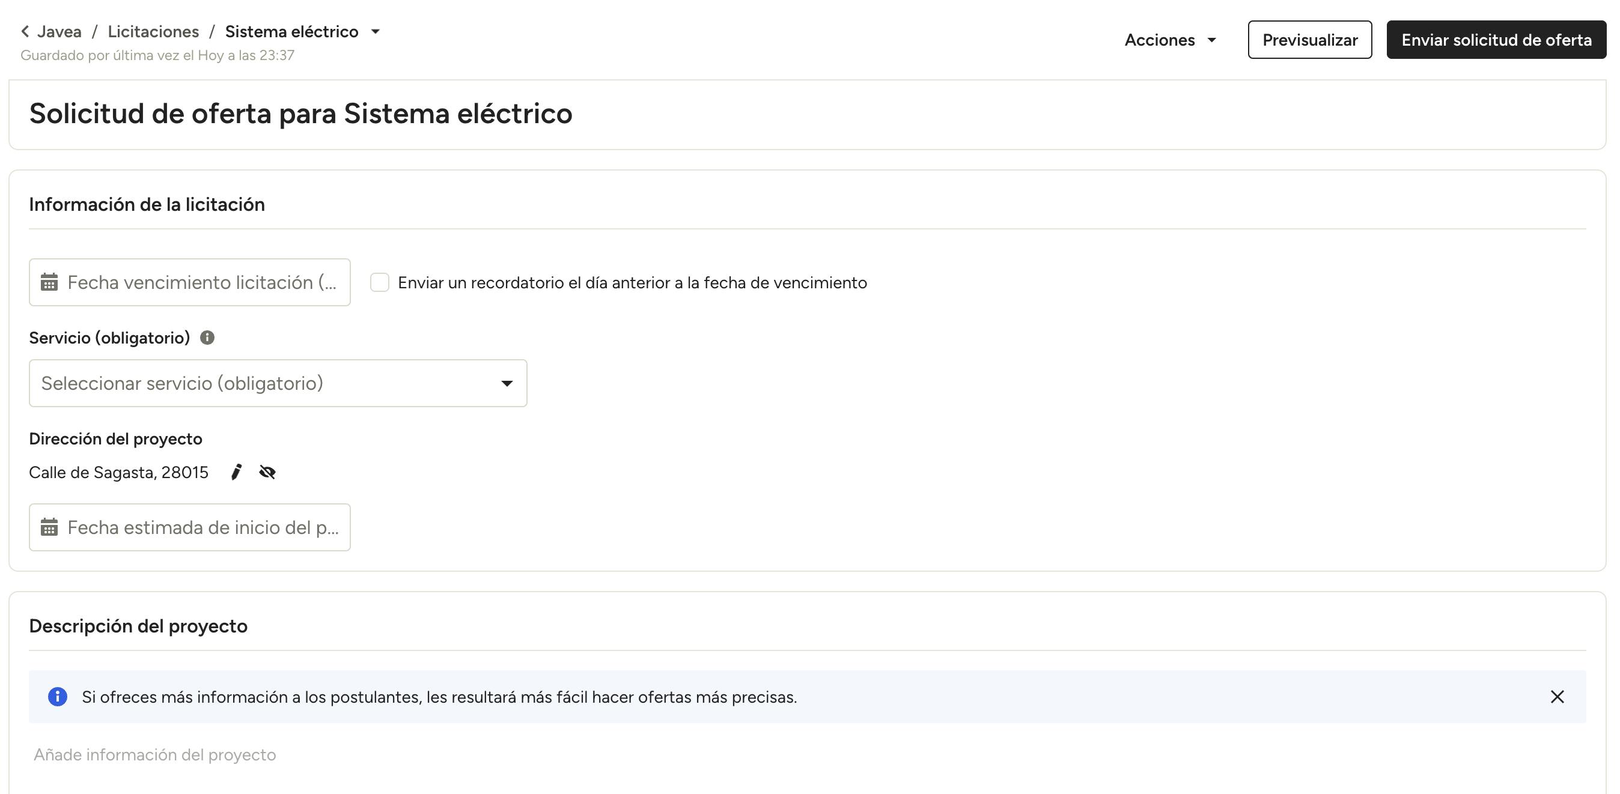Expand the Acciones menu
The image size is (1620, 794).
[1171, 40]
